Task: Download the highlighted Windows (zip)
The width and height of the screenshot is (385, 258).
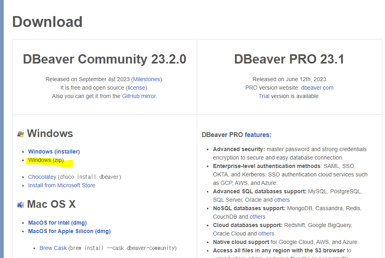Action: pos(46,160)
